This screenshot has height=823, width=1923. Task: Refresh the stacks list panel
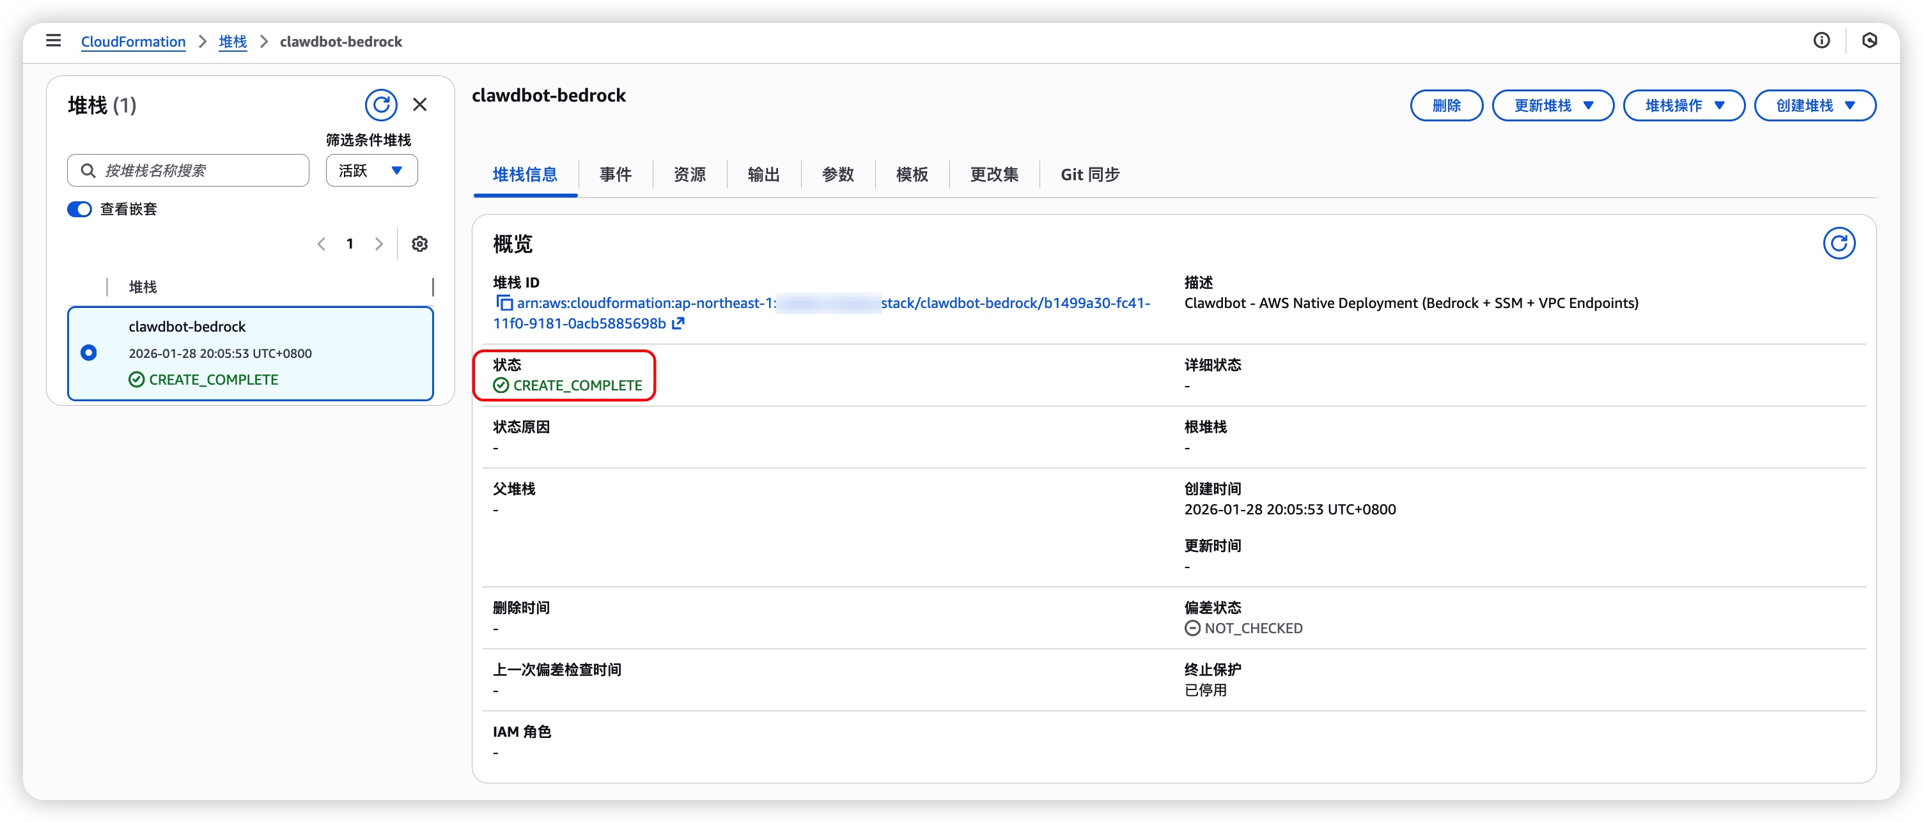381,105
